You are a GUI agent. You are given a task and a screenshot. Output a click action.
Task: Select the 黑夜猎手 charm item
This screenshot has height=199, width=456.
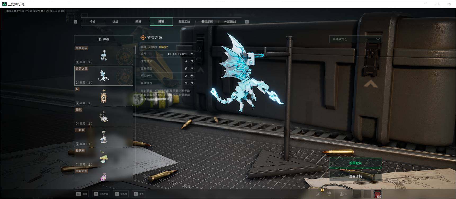(x=104, y=55)
